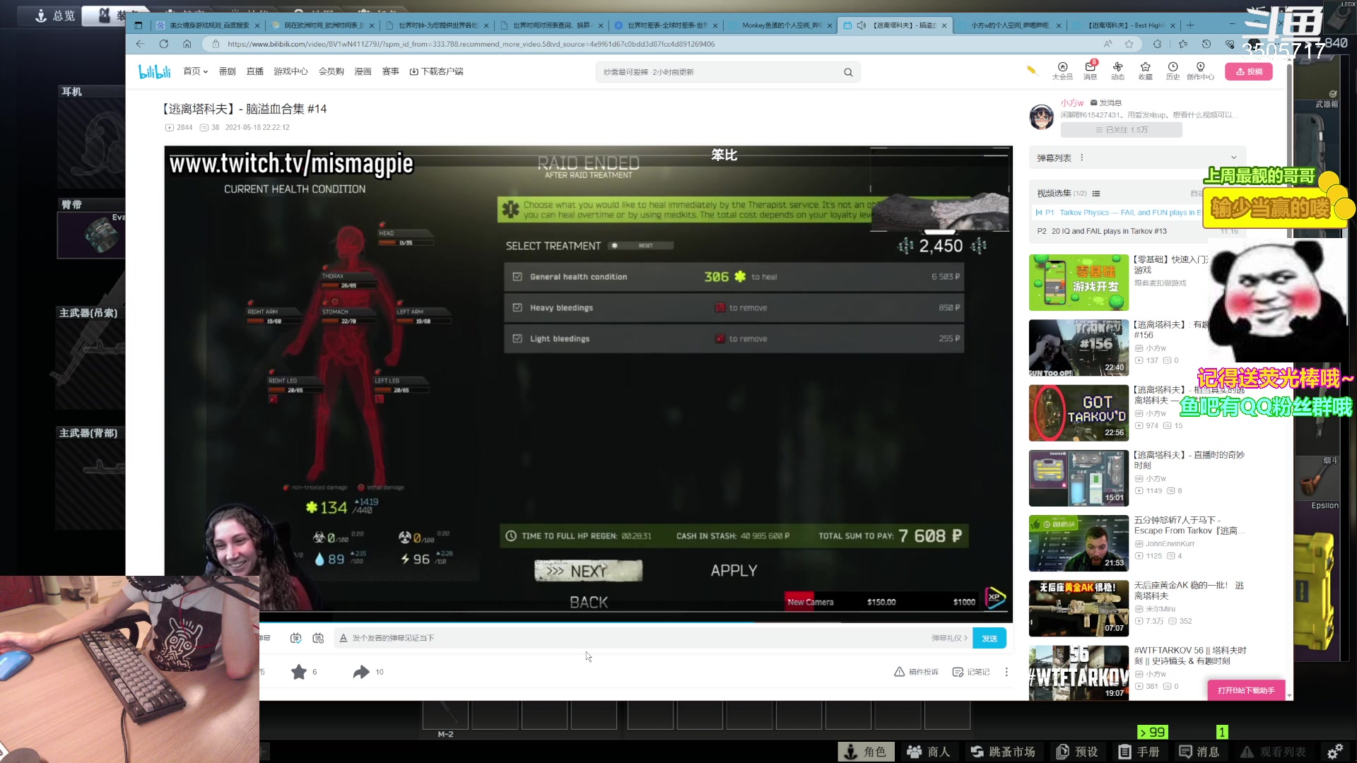Click 打开B站下载助手 button

click(1246, 690)
